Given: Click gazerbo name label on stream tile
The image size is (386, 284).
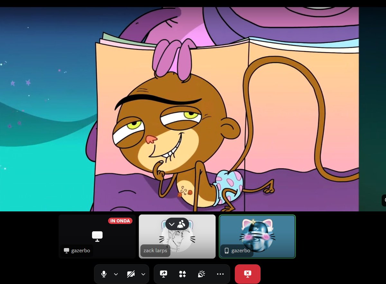Looking at the screenshot, I should pos(77,251).
